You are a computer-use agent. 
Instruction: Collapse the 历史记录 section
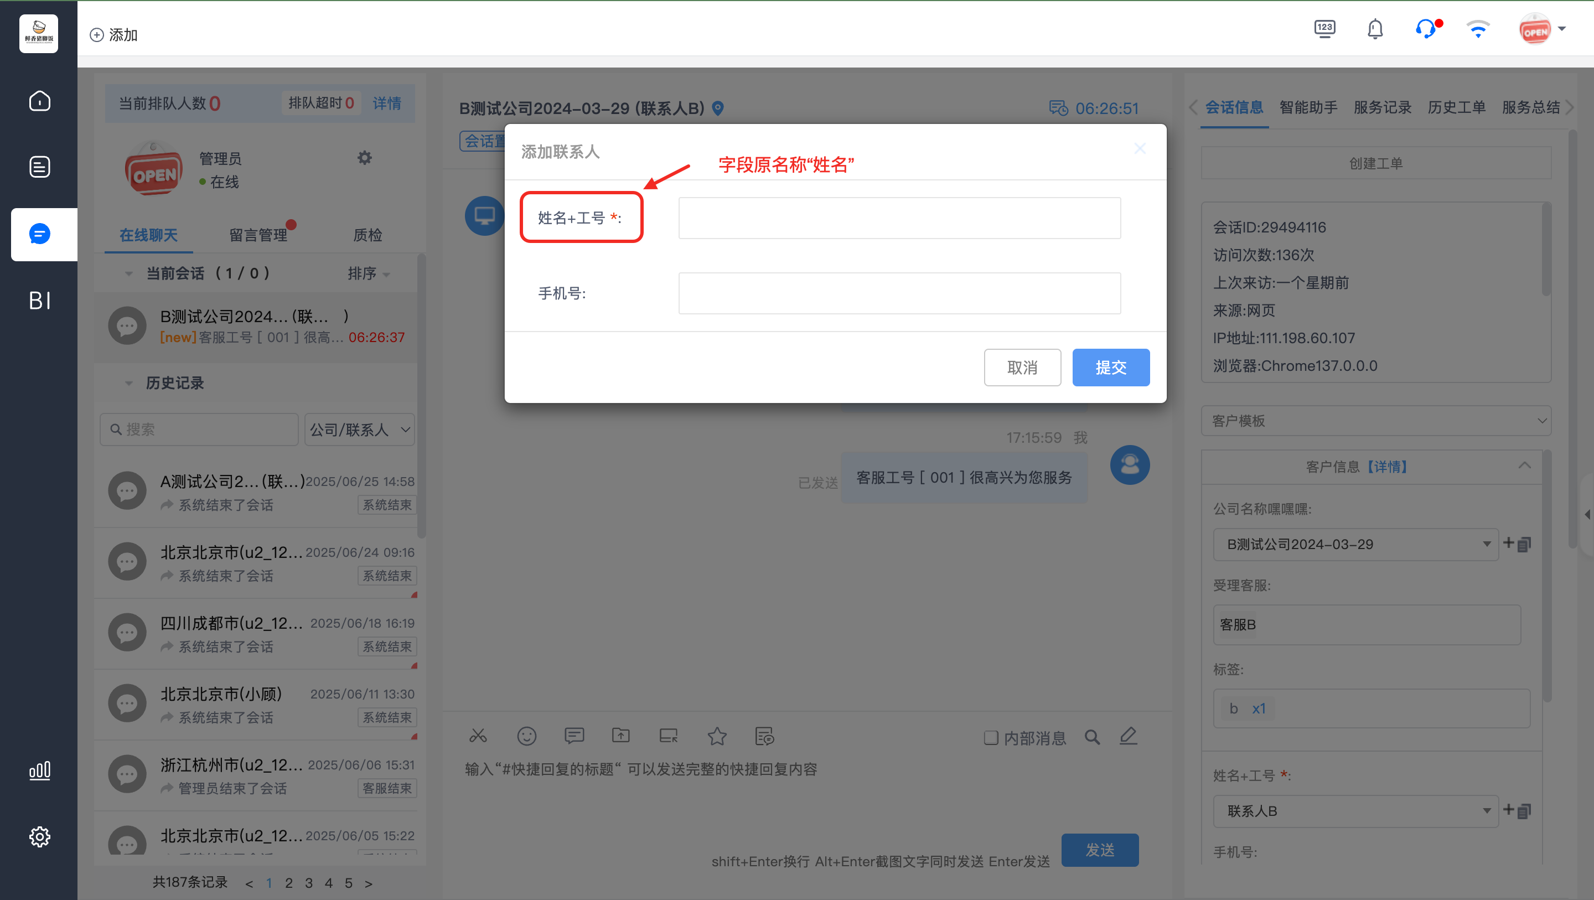[x=129, y=383]
